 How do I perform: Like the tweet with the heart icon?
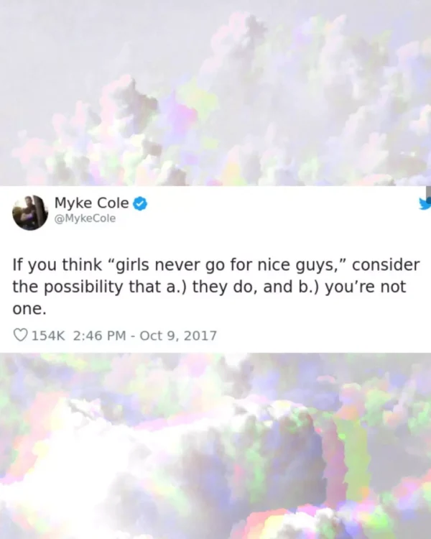pyautogui.click(x=20, y=335)
